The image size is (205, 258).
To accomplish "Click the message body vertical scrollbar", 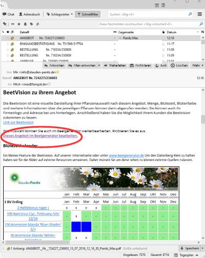I will coord(203,120).
